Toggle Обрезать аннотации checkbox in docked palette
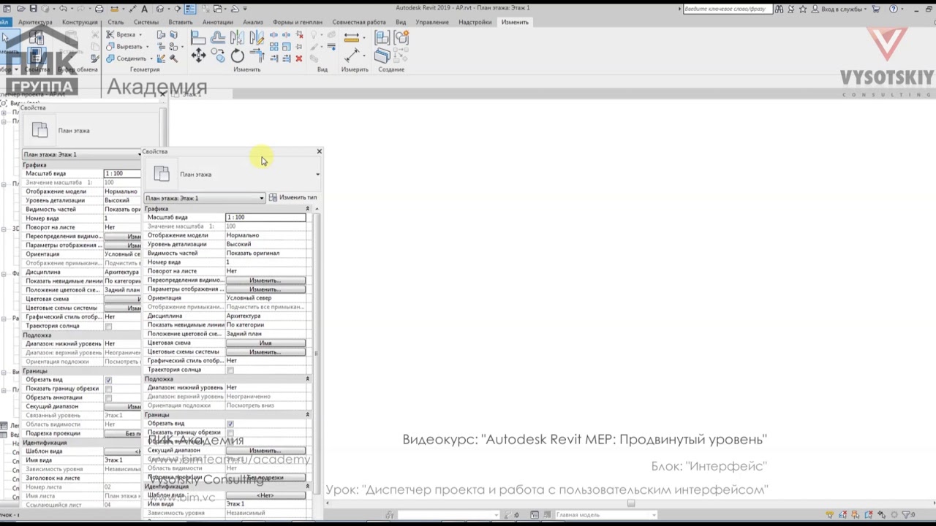The image size is (936, 526). pos(108,397)
